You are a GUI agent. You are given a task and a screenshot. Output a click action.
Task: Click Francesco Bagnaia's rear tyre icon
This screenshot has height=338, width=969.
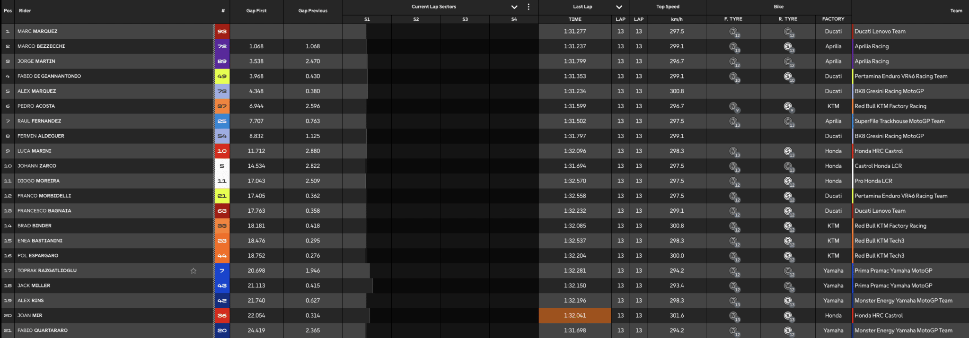789,212
